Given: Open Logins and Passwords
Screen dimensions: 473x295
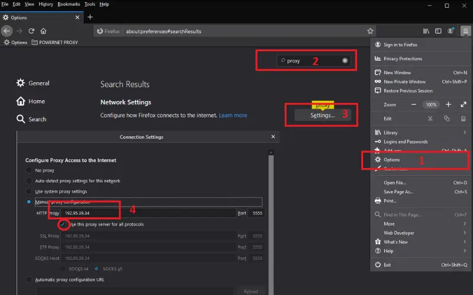Looking at the screenshot, I should point(420,142).
